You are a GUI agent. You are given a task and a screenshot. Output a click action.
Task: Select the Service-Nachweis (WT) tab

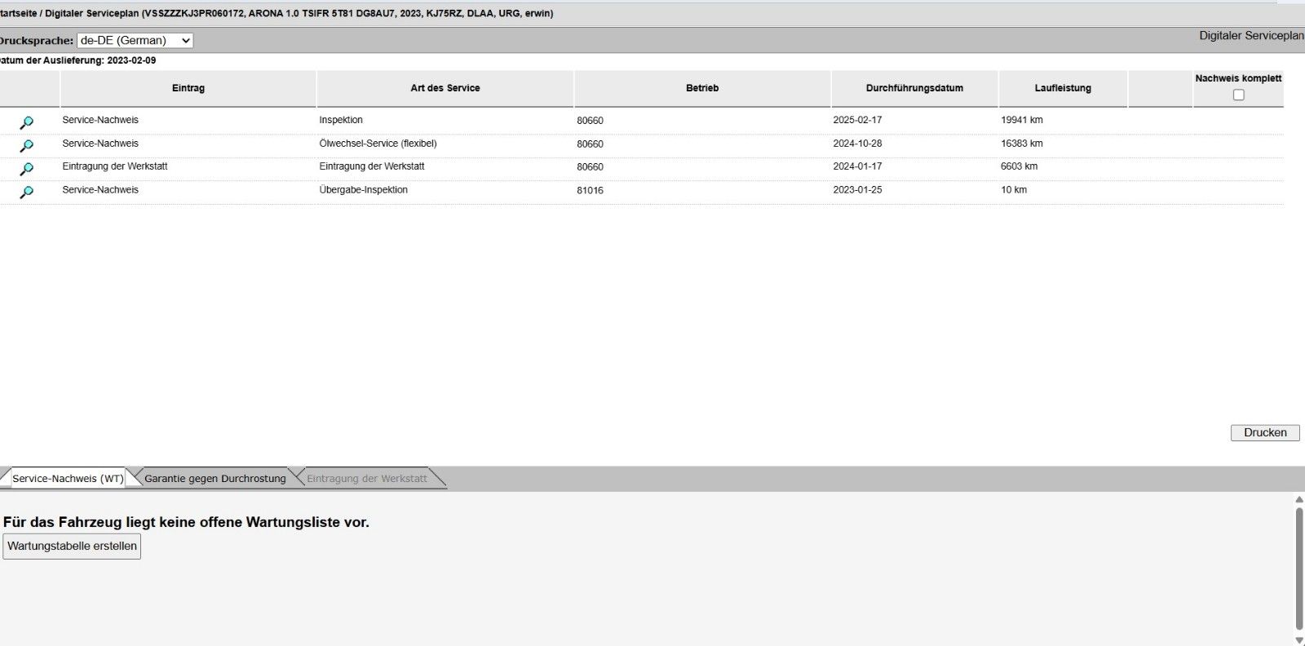click(x=68, y=479)
